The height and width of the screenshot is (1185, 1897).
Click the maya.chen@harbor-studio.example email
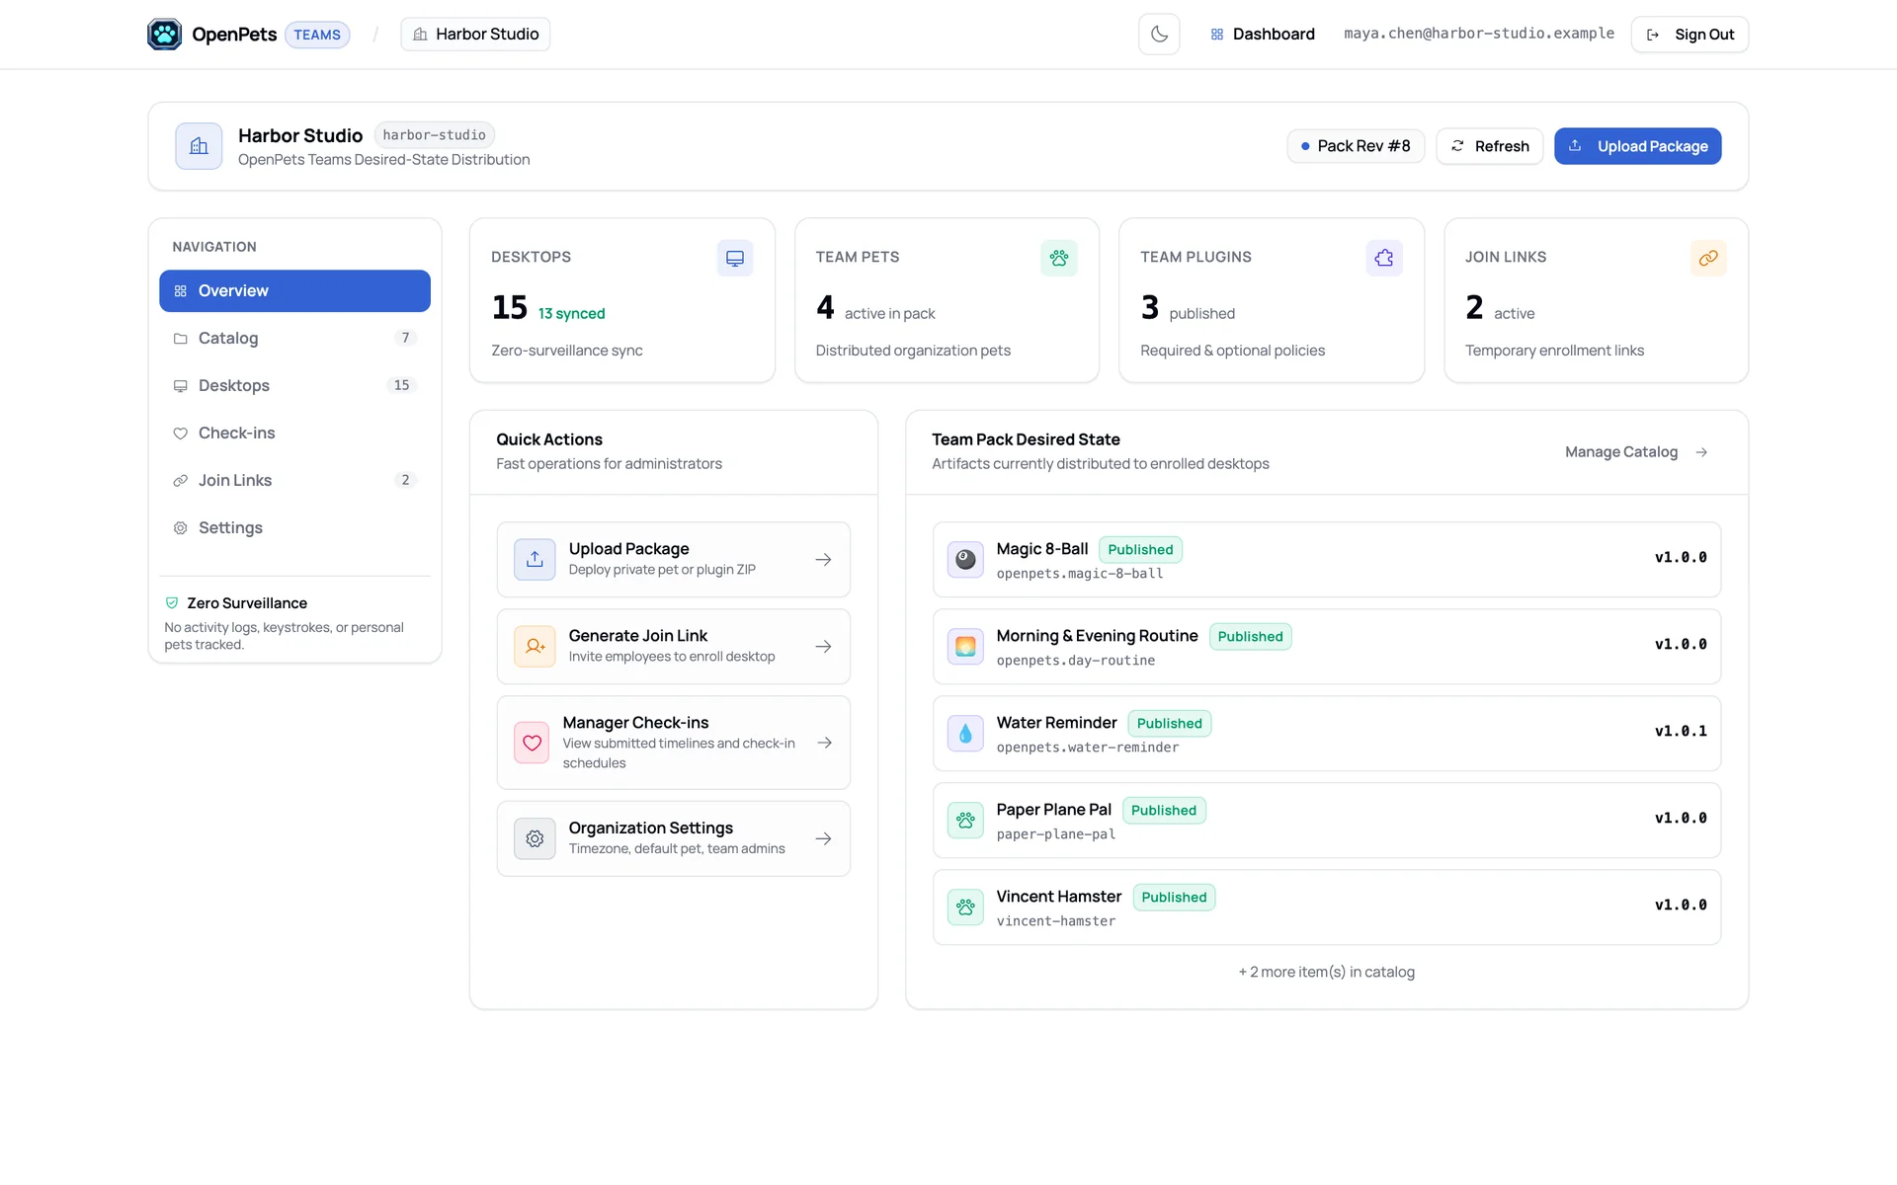1479,34
